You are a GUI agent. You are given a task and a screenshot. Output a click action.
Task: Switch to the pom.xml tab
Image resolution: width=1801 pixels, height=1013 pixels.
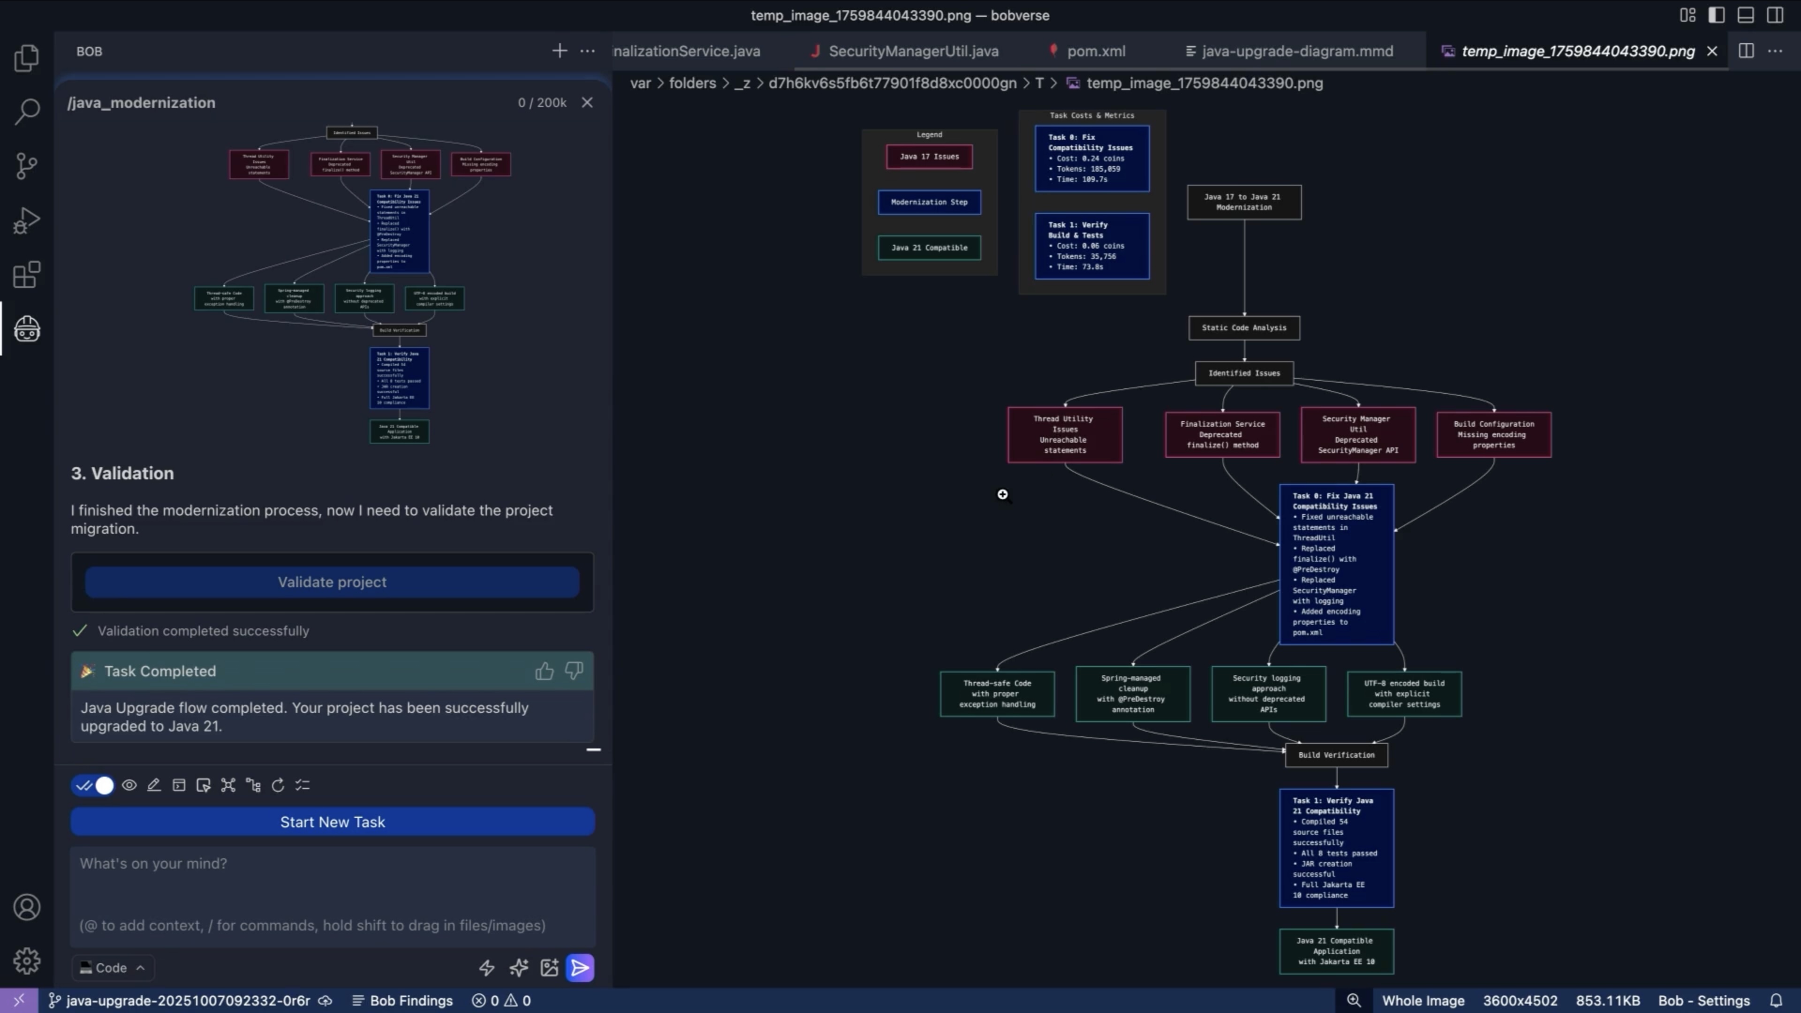click(1096, 51)
